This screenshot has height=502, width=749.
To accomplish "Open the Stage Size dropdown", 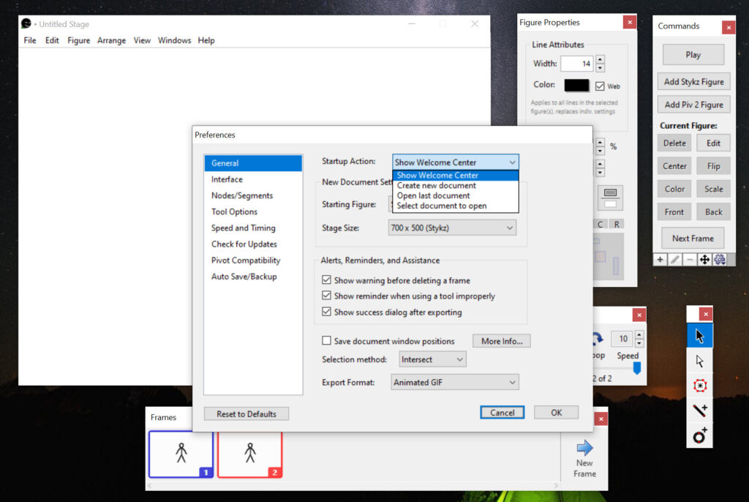I will coord(452,228).
